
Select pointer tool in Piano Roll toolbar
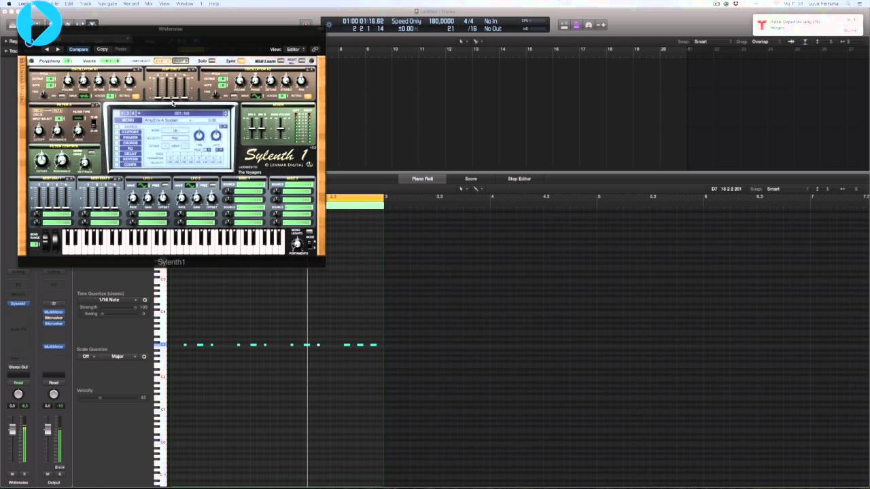(462, 189)
